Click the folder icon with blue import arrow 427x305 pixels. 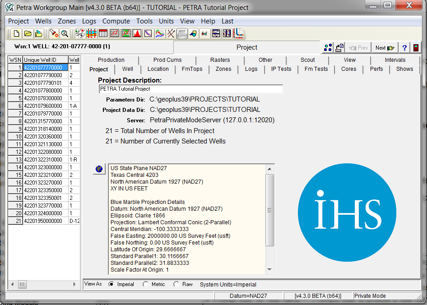point(39,34)
